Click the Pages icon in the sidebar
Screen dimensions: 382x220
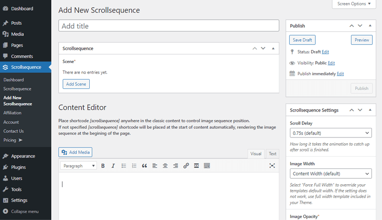(x=5, y=45)
